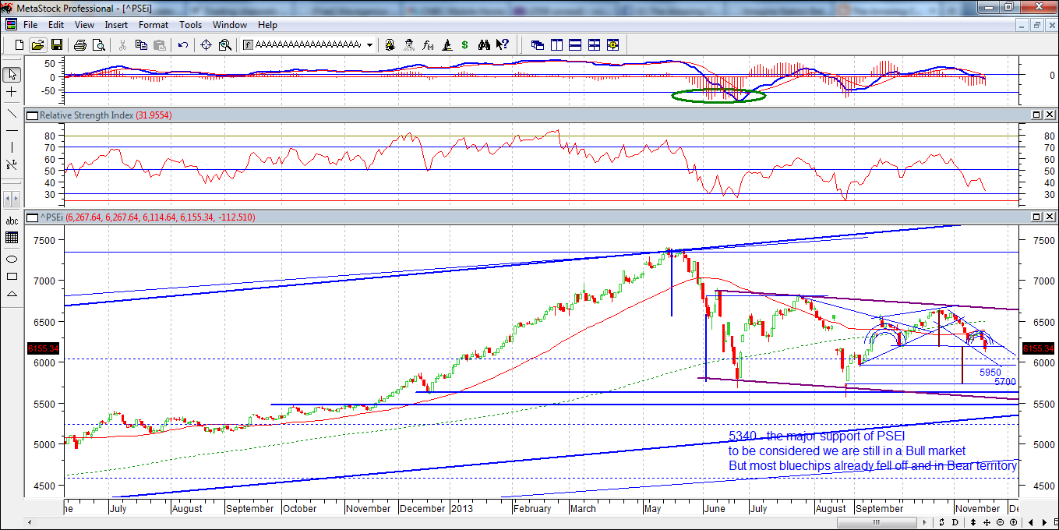Viewport: 1059px width, 530px height.
Task: Select the pointer selection tool
Action: 11,73
